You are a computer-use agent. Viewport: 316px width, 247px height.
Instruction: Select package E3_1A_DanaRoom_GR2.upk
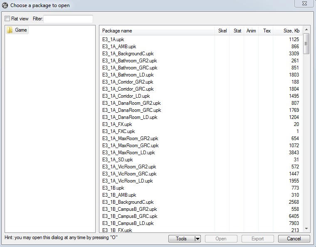201,103
